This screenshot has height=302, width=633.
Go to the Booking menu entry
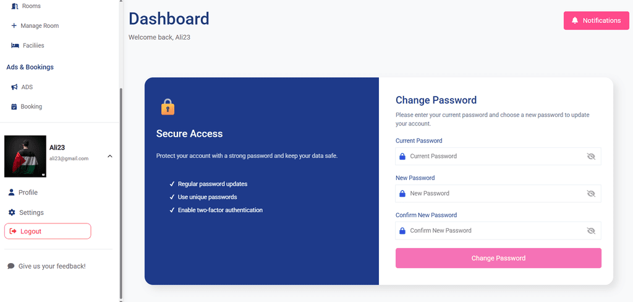[x=31, y=107]
